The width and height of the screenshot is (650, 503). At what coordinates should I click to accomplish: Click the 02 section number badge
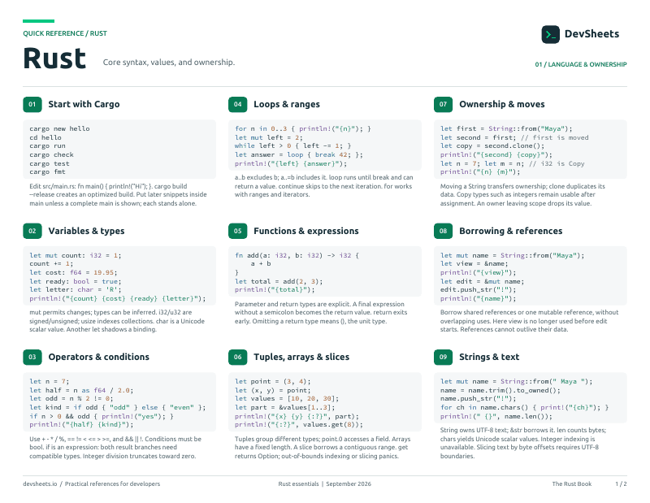point(32,231)
